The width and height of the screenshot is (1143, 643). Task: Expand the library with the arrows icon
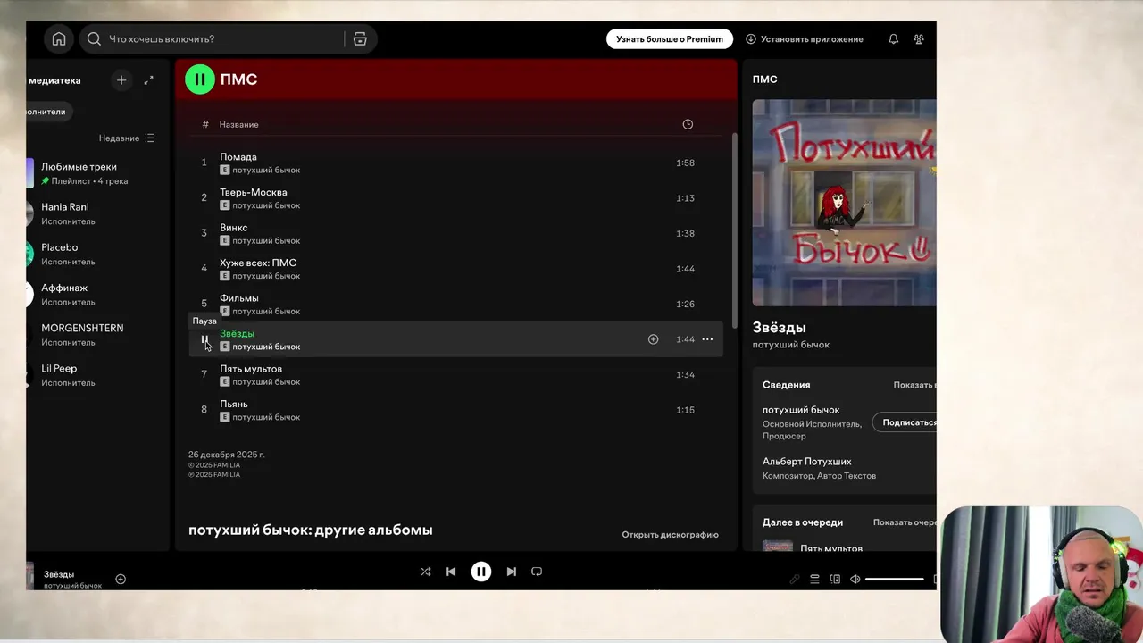[149, 80]
